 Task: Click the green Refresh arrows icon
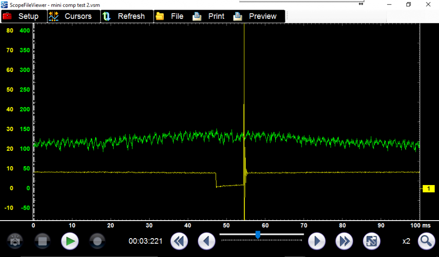pyautogui.click(x=106, y=16)
